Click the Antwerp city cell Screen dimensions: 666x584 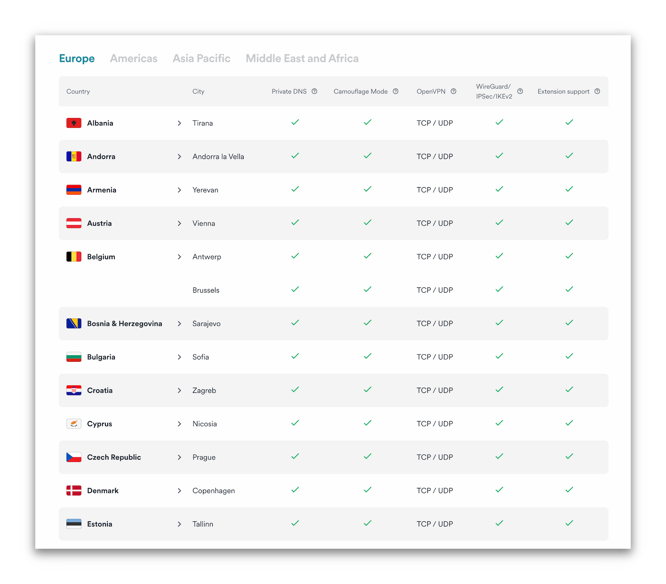click(207, 257)
